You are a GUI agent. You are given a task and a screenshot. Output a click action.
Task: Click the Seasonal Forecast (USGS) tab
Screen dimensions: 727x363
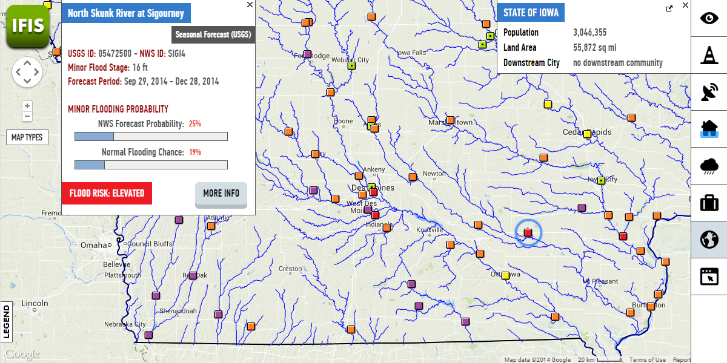point(213,34)
